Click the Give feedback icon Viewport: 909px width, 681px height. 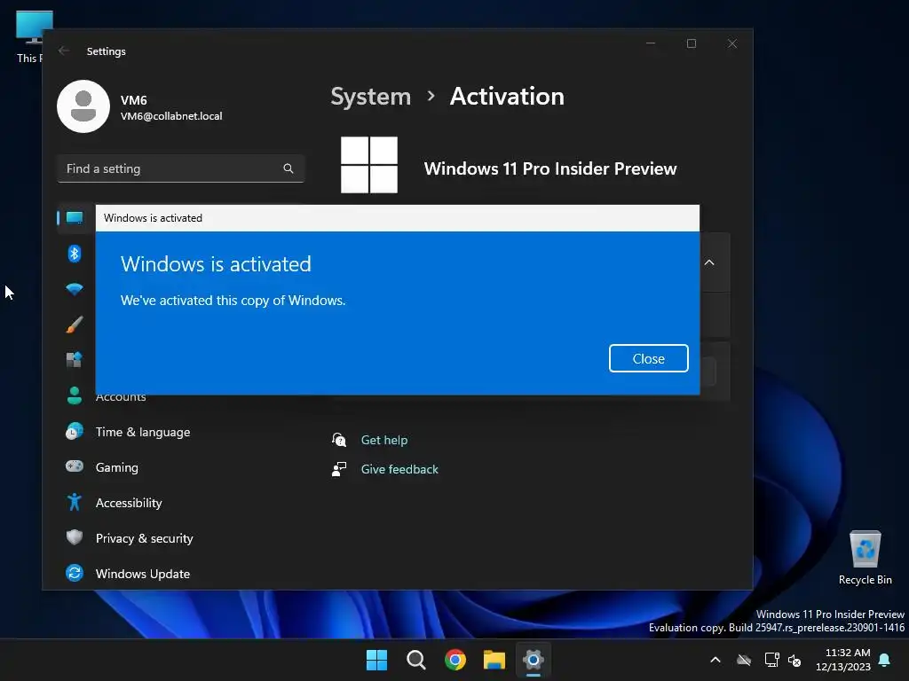(339, 469)
